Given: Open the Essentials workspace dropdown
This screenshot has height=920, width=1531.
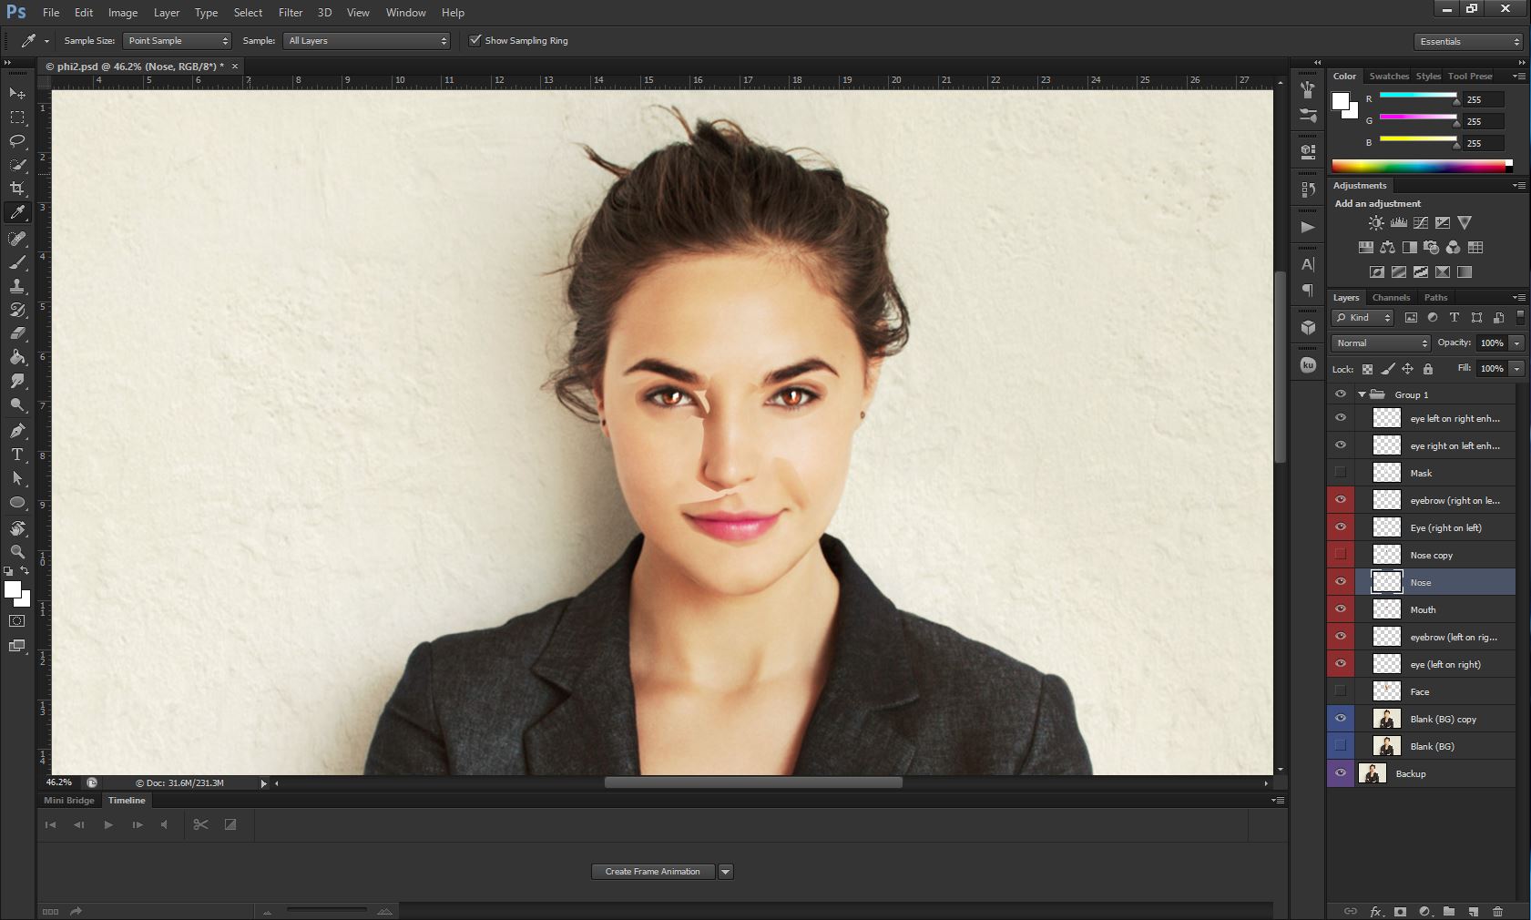Looking at the screenshot, I should tap(1468, 41).
